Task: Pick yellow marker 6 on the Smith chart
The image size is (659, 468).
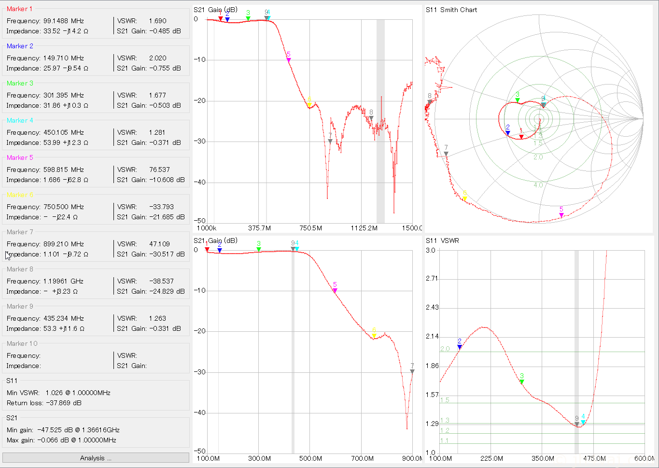Action: 465,199
